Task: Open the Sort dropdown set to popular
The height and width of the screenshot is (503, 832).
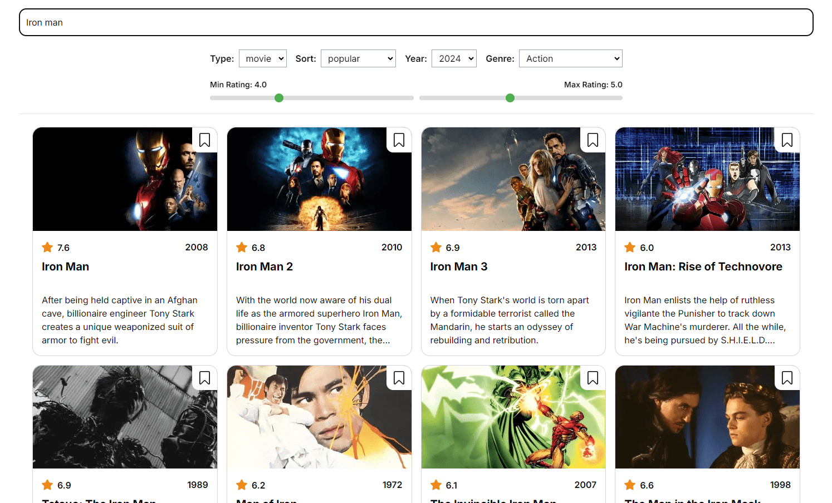Action: 358,58
